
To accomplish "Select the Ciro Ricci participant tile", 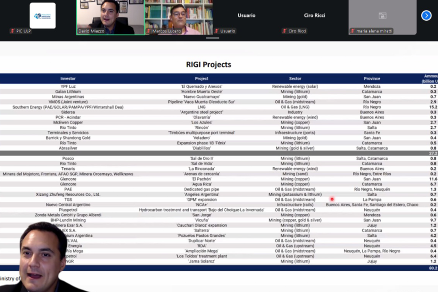I will tap(314, 16).
